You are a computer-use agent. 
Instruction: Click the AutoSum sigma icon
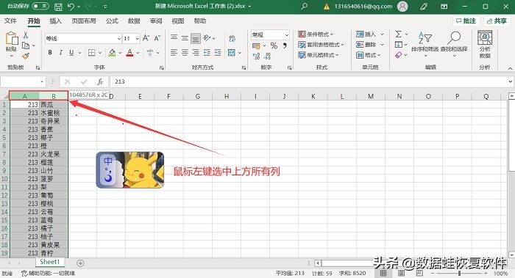tap(399, 34)
